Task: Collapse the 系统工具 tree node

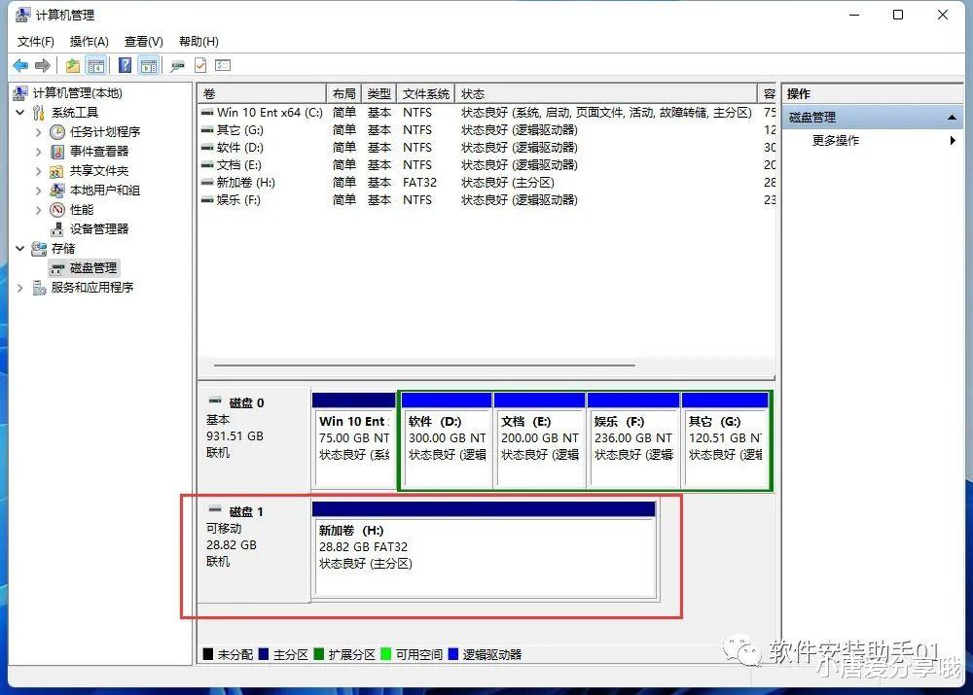Action: click(x=19, y=112)
